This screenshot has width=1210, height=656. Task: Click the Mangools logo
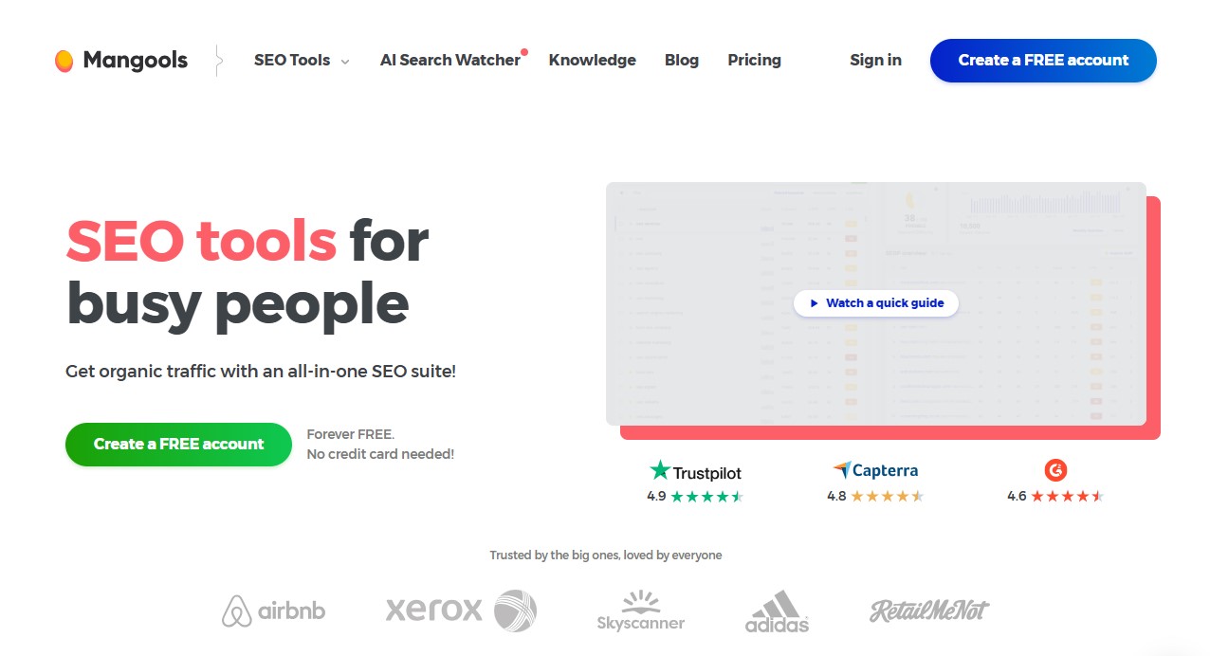coord(119,60)
